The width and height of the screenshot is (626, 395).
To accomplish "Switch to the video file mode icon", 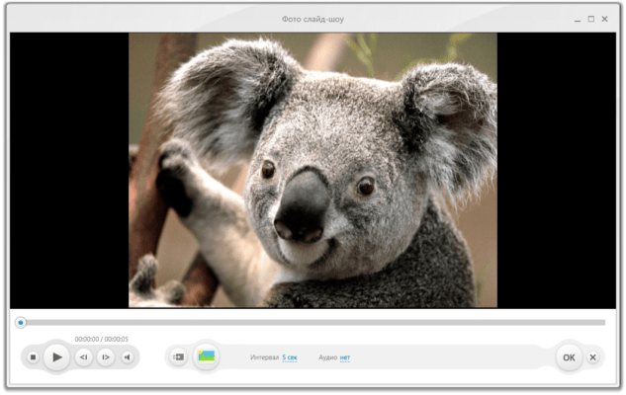I will click(179, 356).
